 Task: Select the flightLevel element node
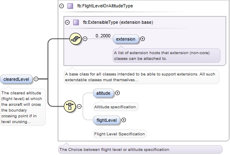pos(107,120)
